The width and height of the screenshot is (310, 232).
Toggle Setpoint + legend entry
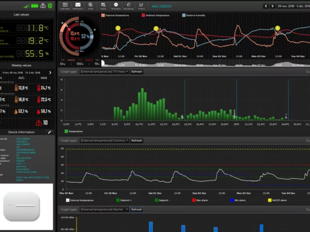click(x=124, y=200)
